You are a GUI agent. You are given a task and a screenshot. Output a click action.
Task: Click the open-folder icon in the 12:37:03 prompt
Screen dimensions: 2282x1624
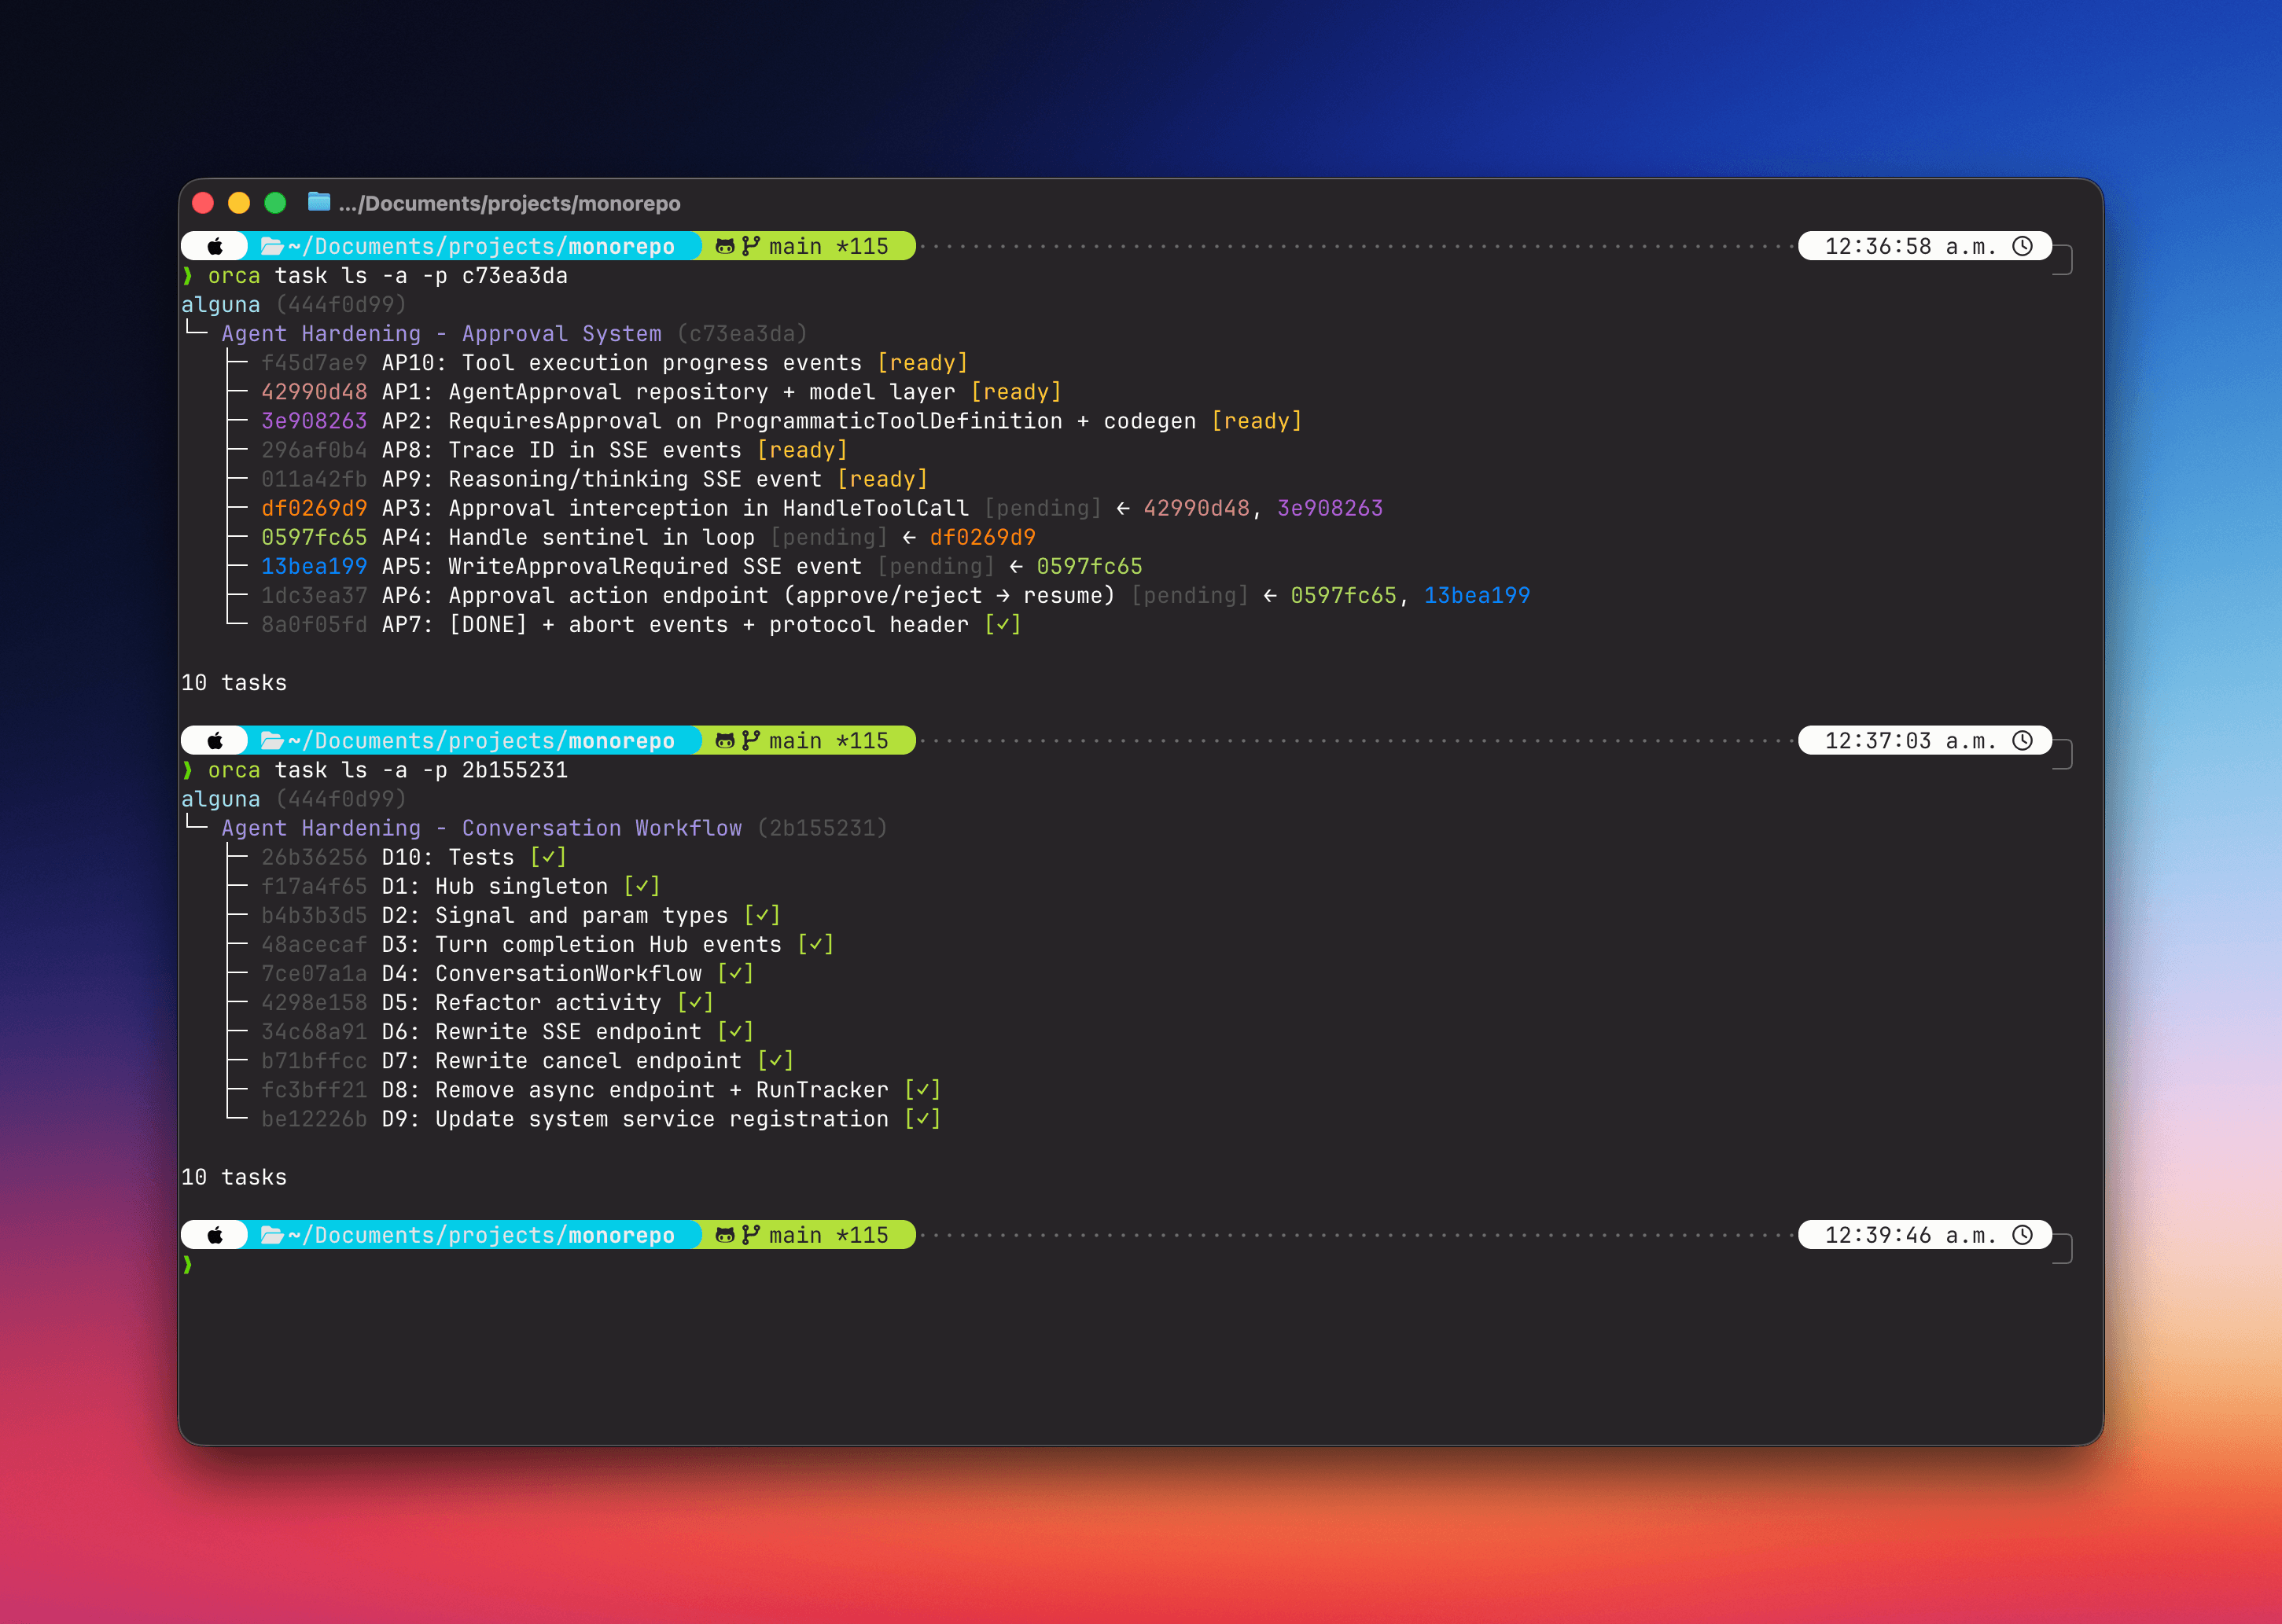click(x=271, y=741)
